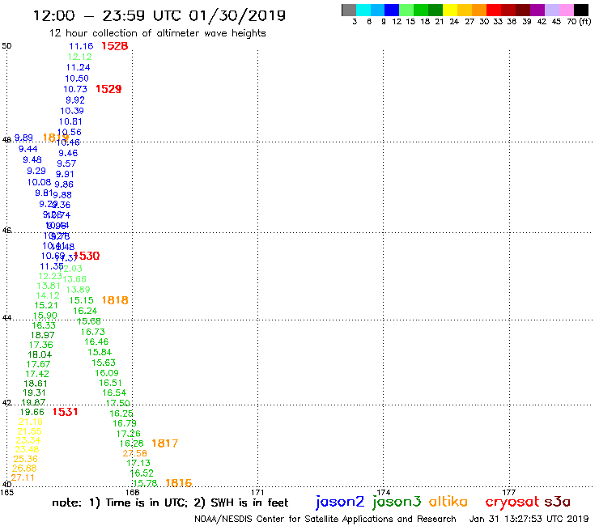Click wave height value 16.24

(x=85, y=311)
